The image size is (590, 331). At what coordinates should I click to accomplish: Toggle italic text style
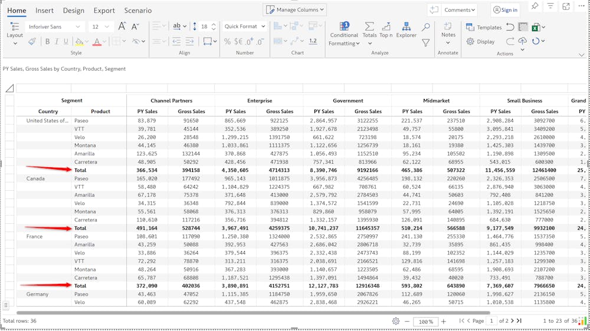click(57, 42)
